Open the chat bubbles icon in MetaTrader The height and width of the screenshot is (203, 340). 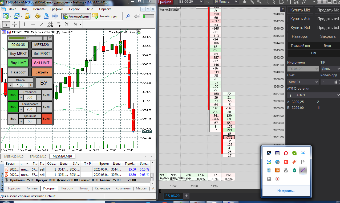[x=137, y=16]
